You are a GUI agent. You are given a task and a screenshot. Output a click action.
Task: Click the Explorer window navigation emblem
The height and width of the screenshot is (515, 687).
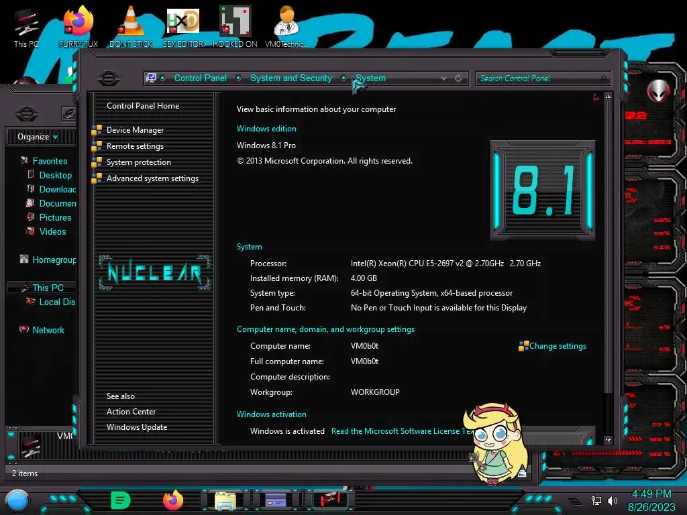(x=27, y=114)
